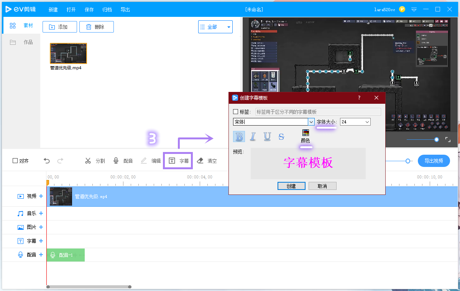
Task: Add a recording to the 配音 track
Action: [41, 255]
